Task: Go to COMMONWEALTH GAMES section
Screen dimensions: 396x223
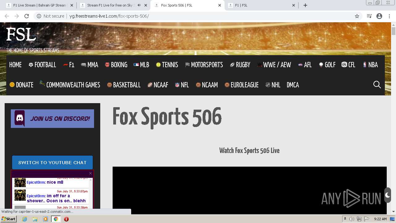Action: 70,84
